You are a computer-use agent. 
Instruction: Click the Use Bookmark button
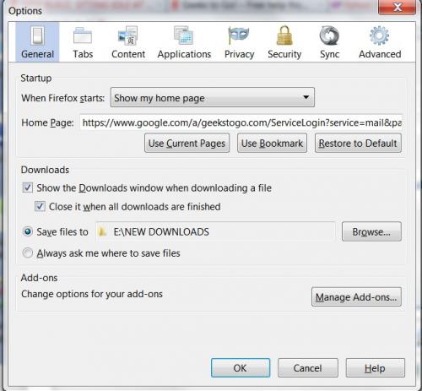272,144
